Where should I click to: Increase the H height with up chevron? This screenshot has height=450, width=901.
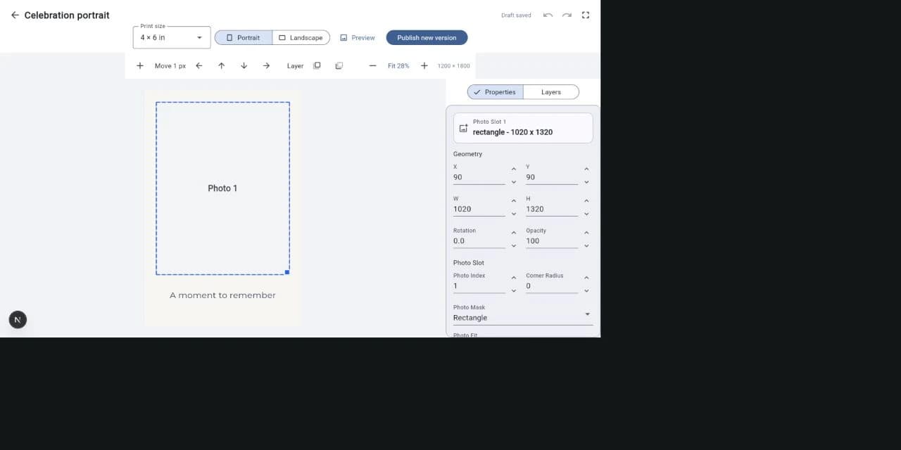[x=586, y=201]
